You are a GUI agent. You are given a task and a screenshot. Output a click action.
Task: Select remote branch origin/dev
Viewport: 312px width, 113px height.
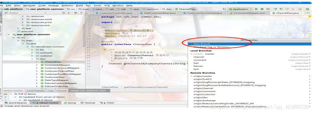coord(250,97)
